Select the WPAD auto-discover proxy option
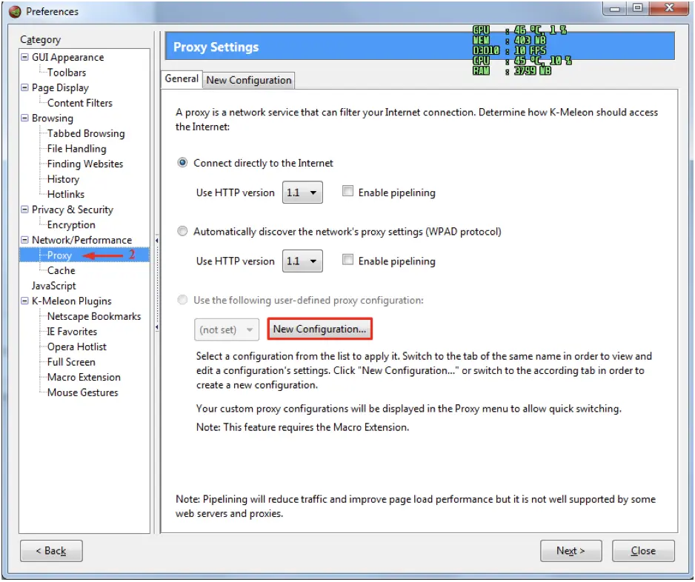The image size is (695, 582). pos(183,232)
